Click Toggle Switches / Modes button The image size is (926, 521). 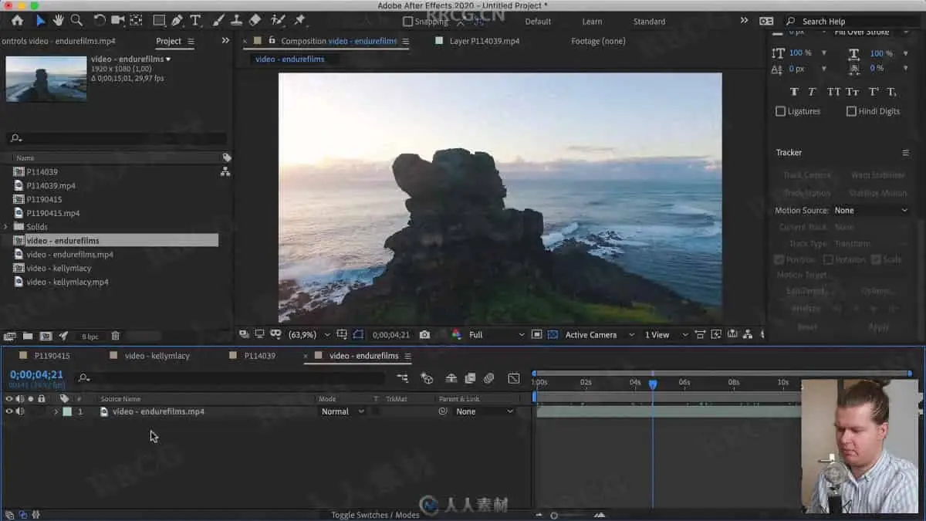point(375,515)
